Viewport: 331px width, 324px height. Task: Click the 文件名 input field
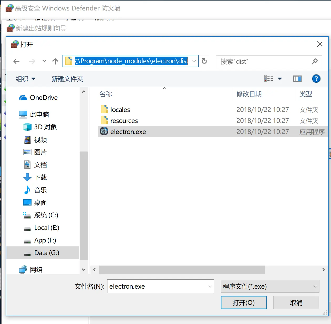point(158,287)
